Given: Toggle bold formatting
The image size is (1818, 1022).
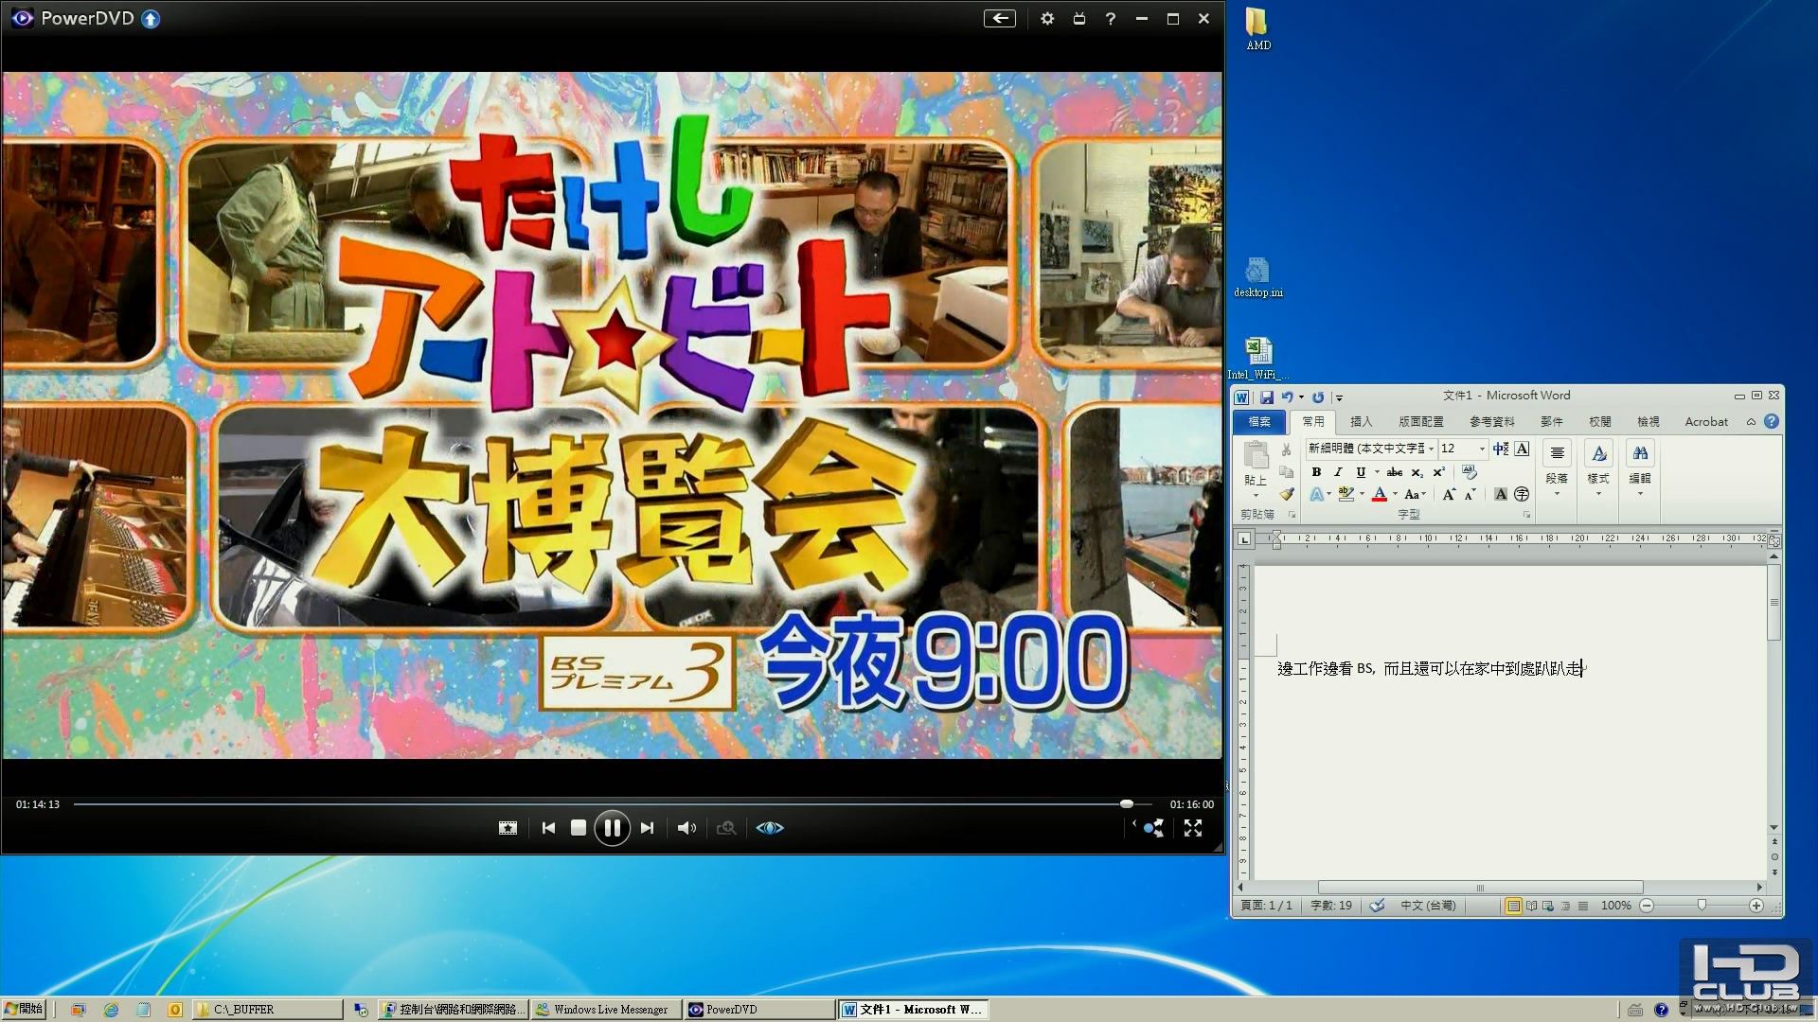Looking at the screenshot, I should tap(1316, 472).
